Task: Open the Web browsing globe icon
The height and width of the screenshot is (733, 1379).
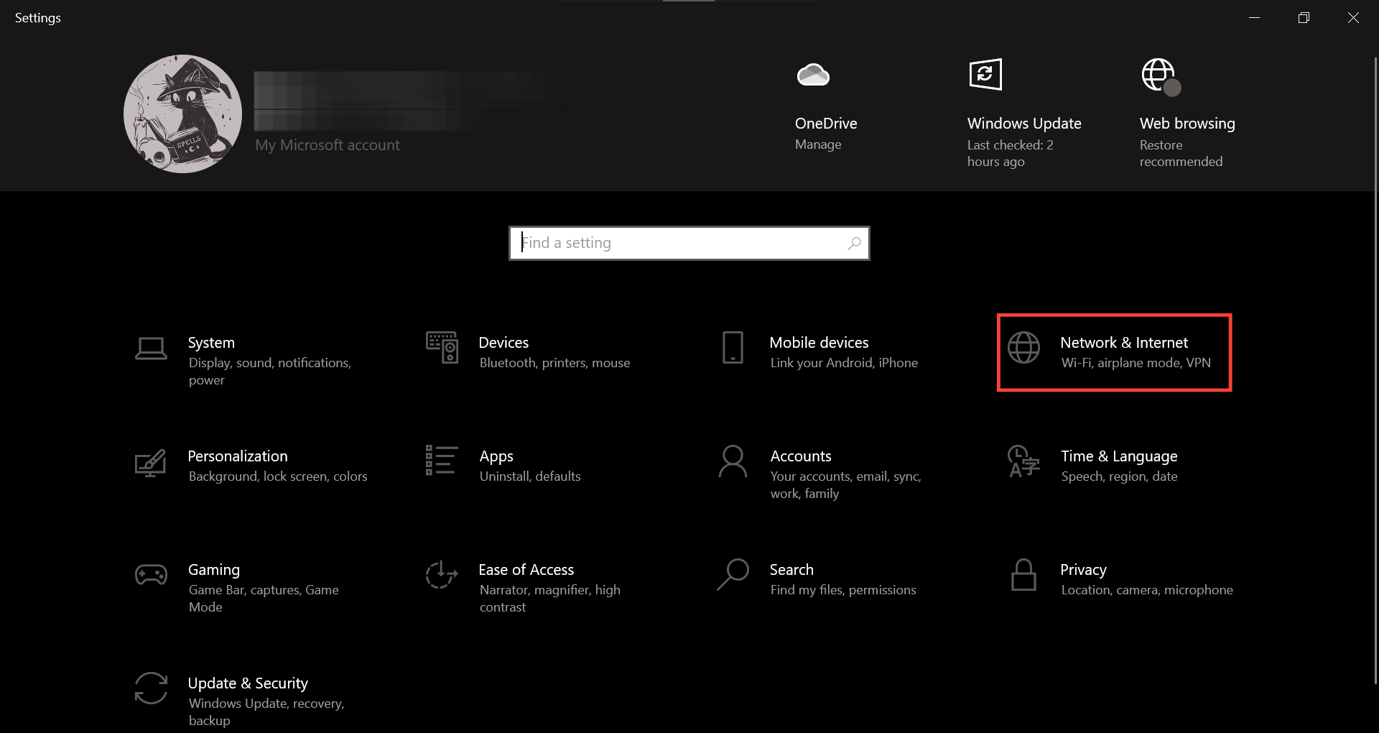Action: click(x=1161, y=76)
